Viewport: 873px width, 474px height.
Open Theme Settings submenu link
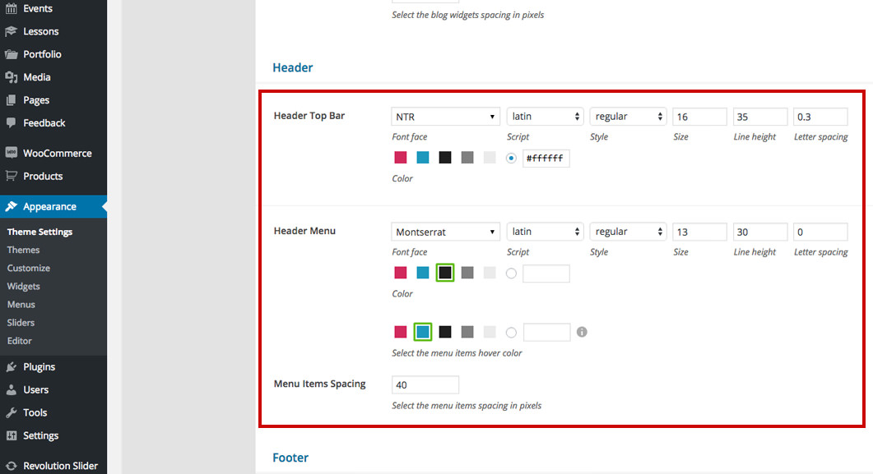(39, 232)
